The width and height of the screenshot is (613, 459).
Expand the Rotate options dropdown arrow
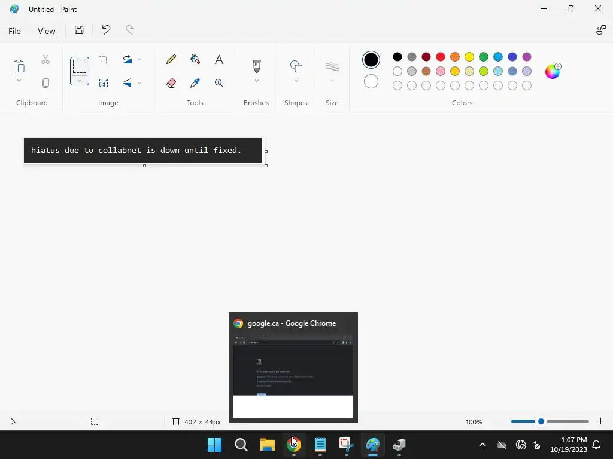[x=139, y=59]
